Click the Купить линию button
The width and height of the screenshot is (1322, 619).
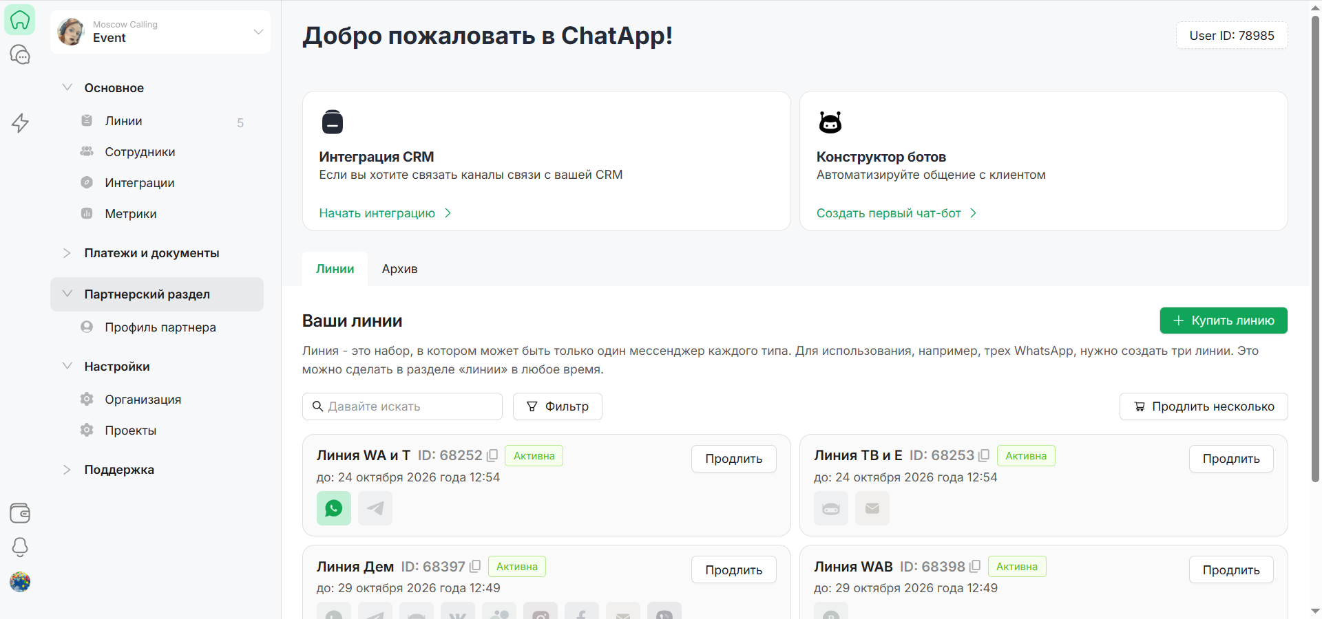(x=1224, y=321)
